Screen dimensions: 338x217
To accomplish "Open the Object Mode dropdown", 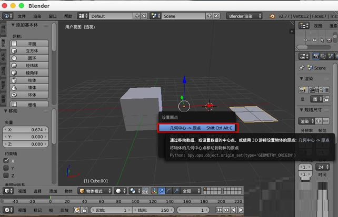I will [95, 191].
